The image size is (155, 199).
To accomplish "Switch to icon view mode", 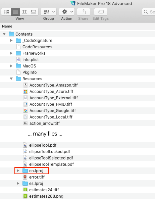I will click(x=6, y=12).
